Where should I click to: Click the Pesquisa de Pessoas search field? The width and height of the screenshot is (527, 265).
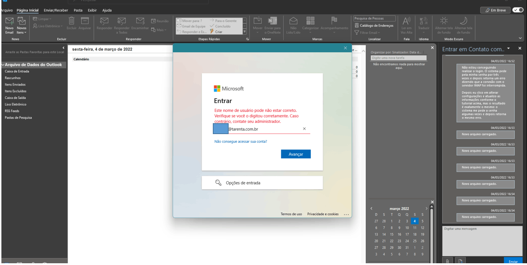tap(374, 18)
